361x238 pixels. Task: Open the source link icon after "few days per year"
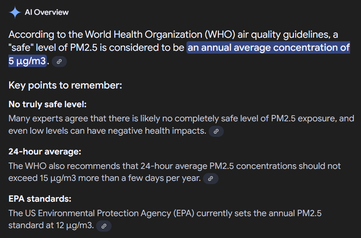coord(210,178)
